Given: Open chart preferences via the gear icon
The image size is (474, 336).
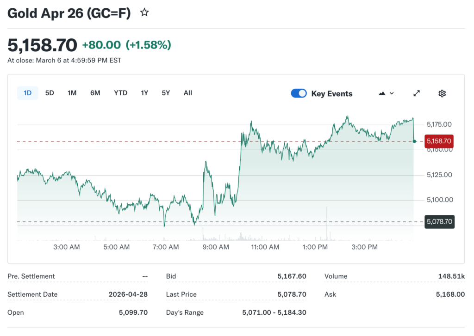Looking at the screenshot, I should click(442, 93).
